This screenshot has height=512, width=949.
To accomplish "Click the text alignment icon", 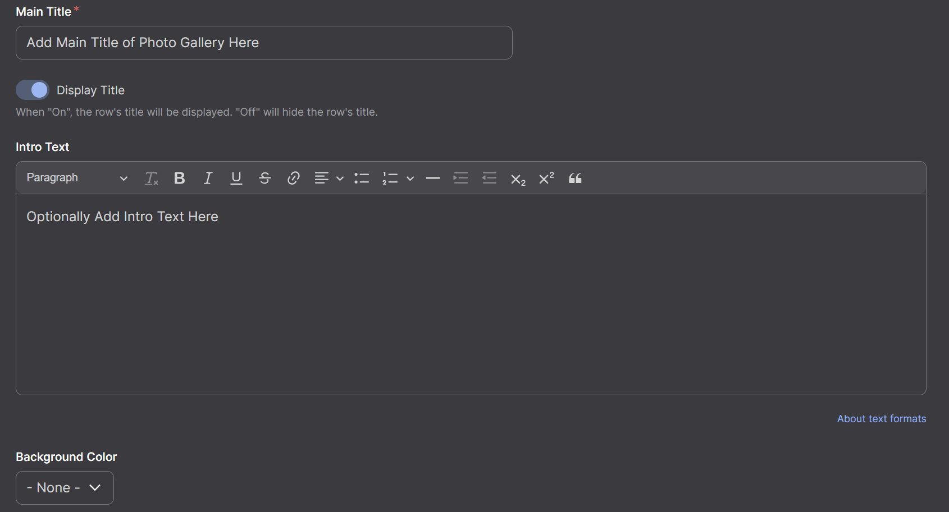I will pyautogui.click(x=322, y=179).
